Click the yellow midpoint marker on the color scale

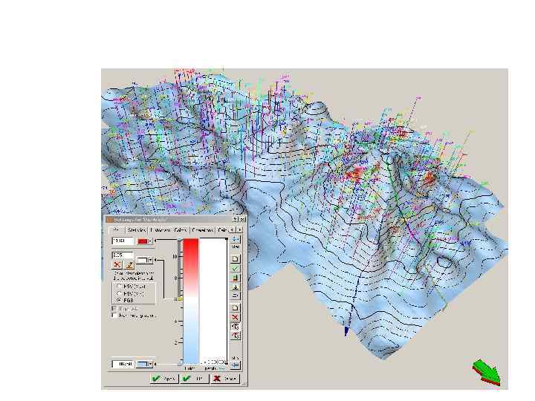pyautogui.click(x=180, y=299)
